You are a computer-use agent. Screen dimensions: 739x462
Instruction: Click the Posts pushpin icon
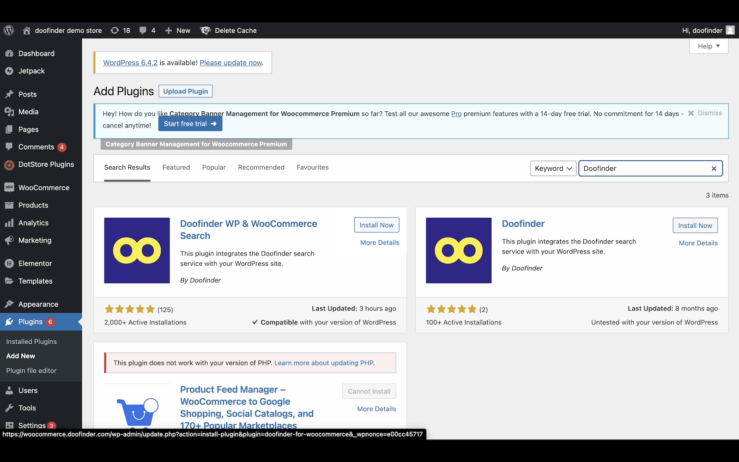9,94
